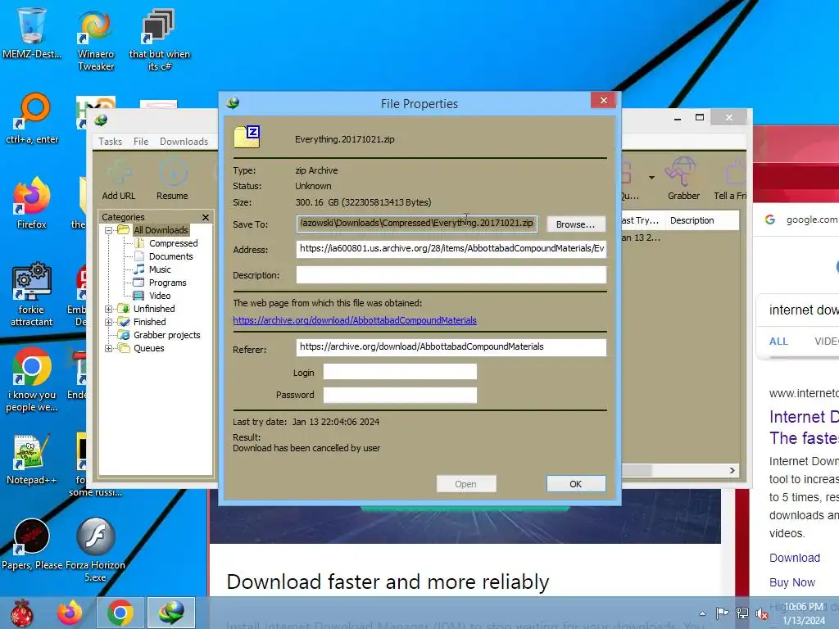This screenshot has width=839, height=629.
Task: Click the zip file icon in File Properties
Action: click(x=247, y=138)
